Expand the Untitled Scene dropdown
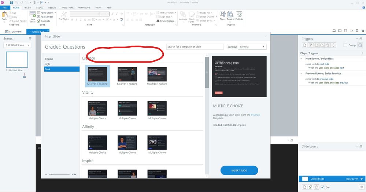Screen dimensions: 366x192 click(17, 45)
